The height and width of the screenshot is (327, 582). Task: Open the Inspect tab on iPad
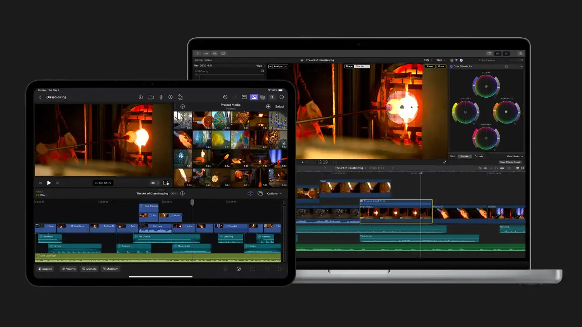45,269
